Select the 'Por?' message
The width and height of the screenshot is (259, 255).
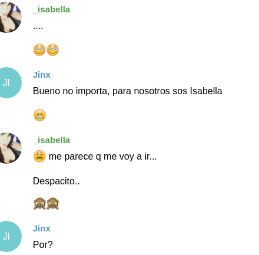click(43, 244)
